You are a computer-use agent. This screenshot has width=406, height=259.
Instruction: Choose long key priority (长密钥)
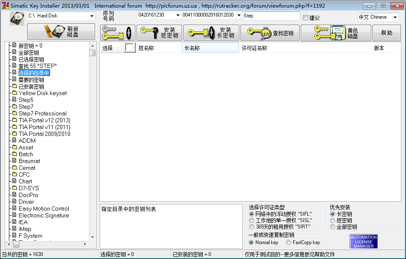[x=333, y=214]
